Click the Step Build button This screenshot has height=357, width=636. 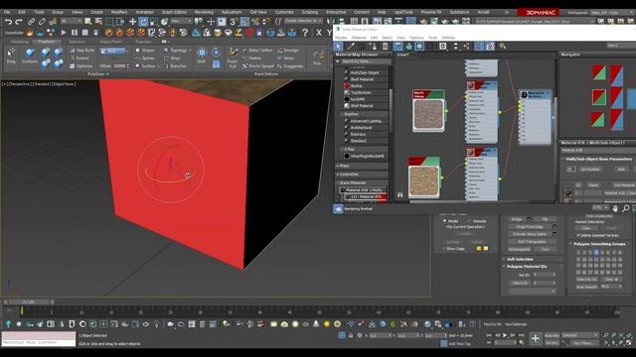tap(82, 51)
